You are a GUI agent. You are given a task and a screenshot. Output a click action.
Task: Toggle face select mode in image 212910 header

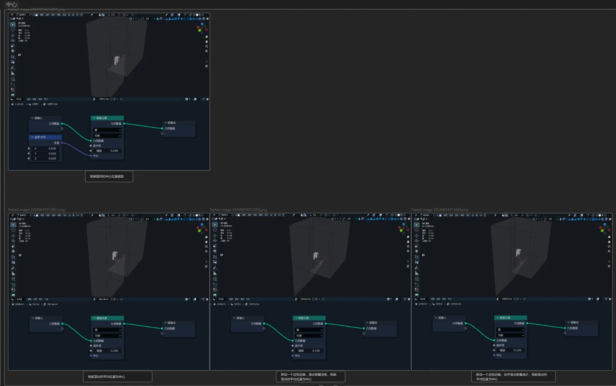pyautogui.click(x=36, y=15)
